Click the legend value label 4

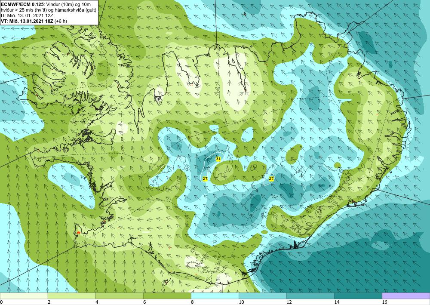pyautogui.click(x=97, y=302)
